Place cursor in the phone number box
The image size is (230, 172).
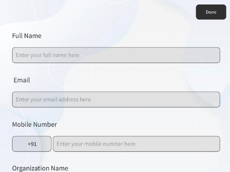pos(137,144)
